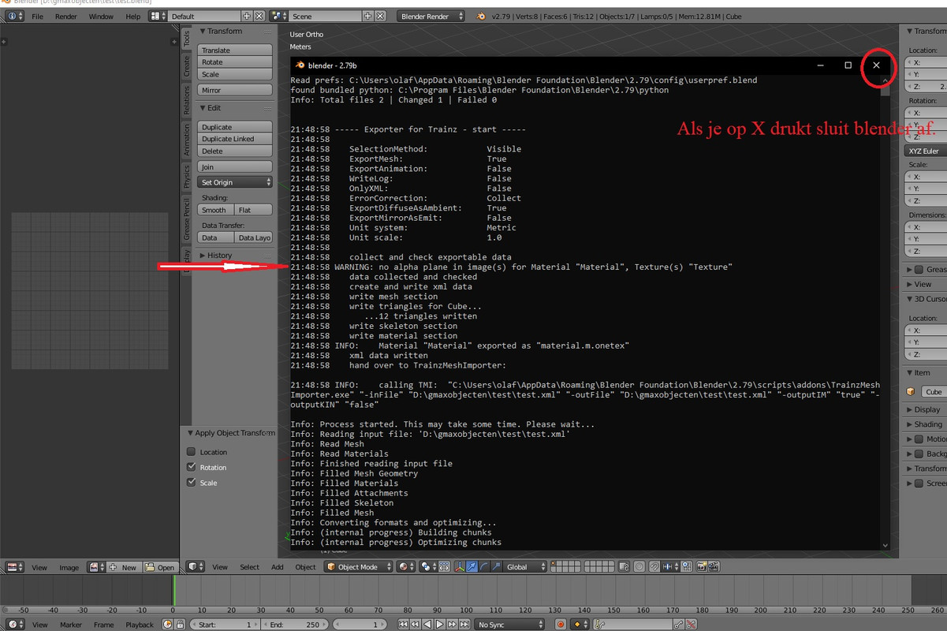Open the pivot point selector
Image resolution: width=947 pixels, height=631 pixels.
click(x=427, y=566)
